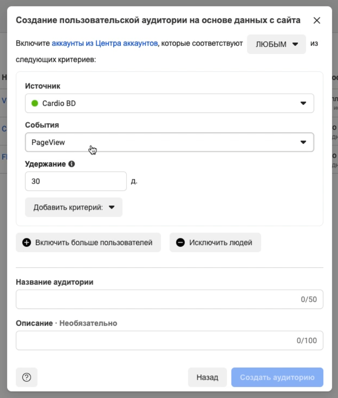Click the Создать аудиторию button
The height and width of the screenshot is (398, 338).
click(277, 376)
